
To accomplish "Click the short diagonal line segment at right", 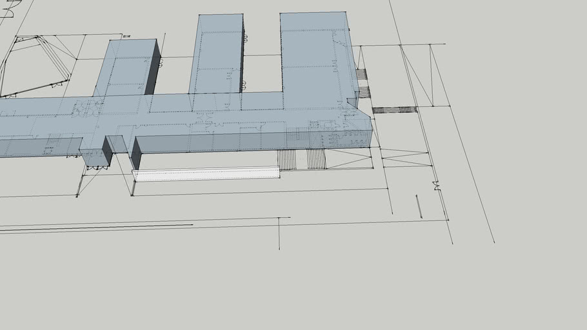I will [419, 206].
